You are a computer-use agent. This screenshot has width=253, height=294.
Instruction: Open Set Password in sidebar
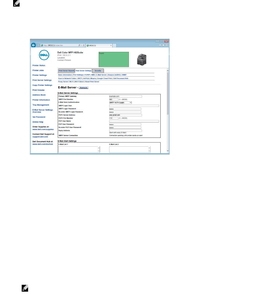[39, 117]
